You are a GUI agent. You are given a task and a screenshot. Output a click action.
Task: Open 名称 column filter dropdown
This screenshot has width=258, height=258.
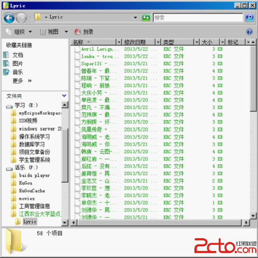coord(119,42)
